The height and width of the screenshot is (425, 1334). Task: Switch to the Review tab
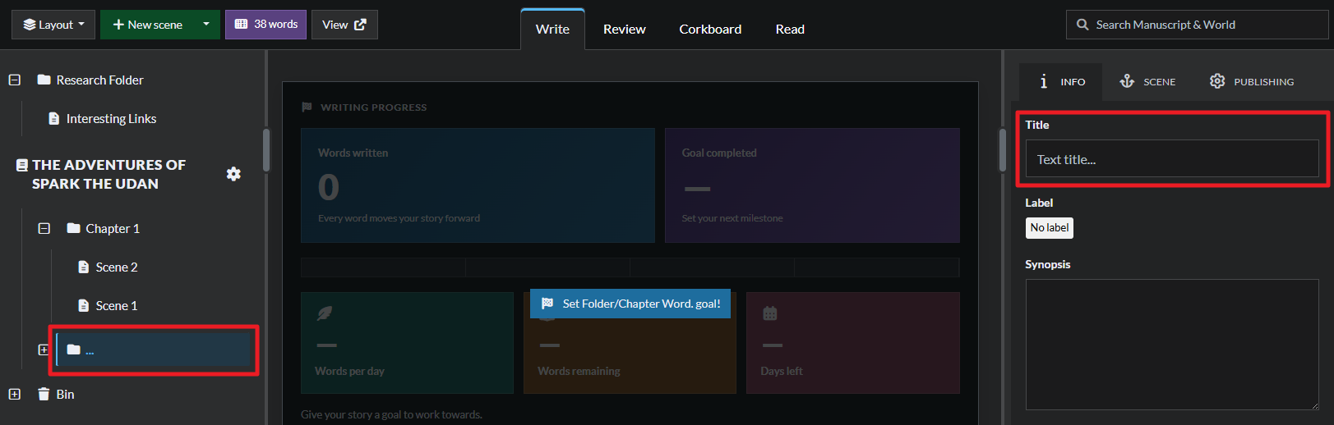625,30
